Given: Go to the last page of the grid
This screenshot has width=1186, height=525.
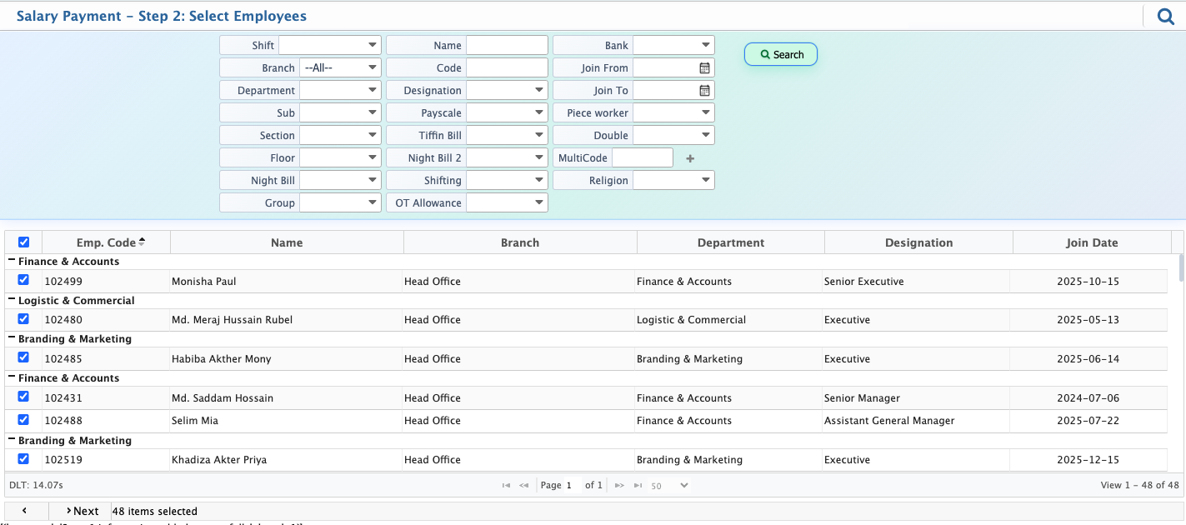Looking at the screenshot, I should click(x=638, y=485).
